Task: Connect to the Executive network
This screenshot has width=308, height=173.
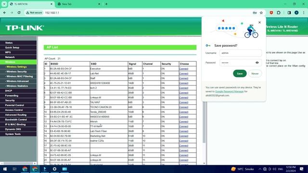Action: (x=184, y=69)
